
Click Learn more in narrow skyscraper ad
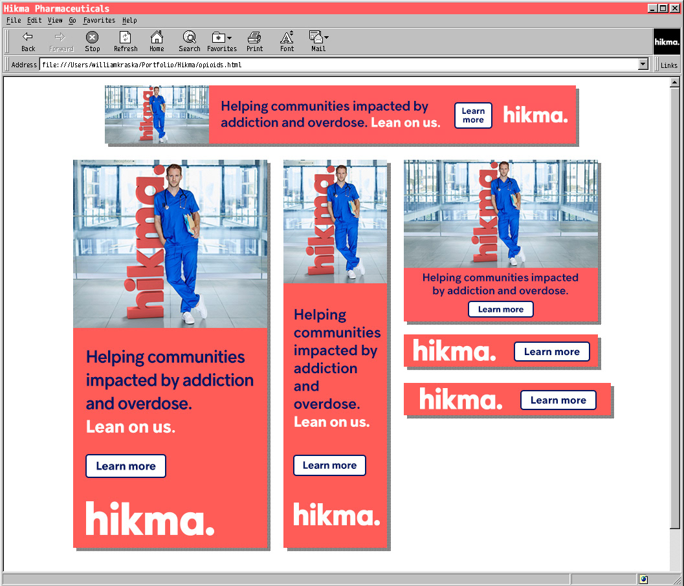329,465
